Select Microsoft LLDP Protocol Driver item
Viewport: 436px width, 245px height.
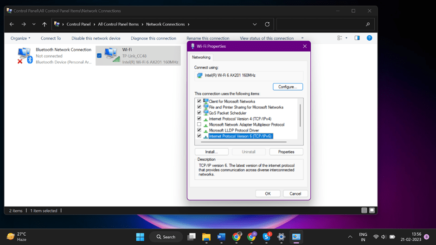tap(234, 130)
